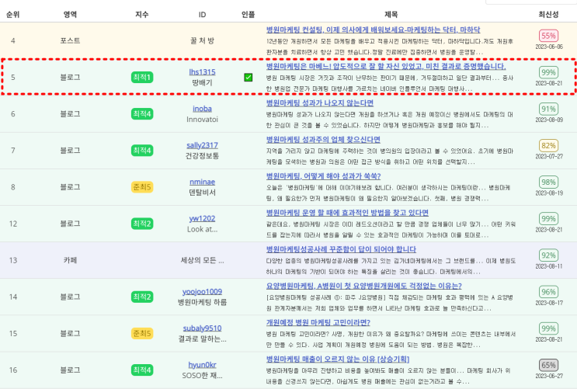Open the lhs1315 blog ID link

[x=202, y=72]
